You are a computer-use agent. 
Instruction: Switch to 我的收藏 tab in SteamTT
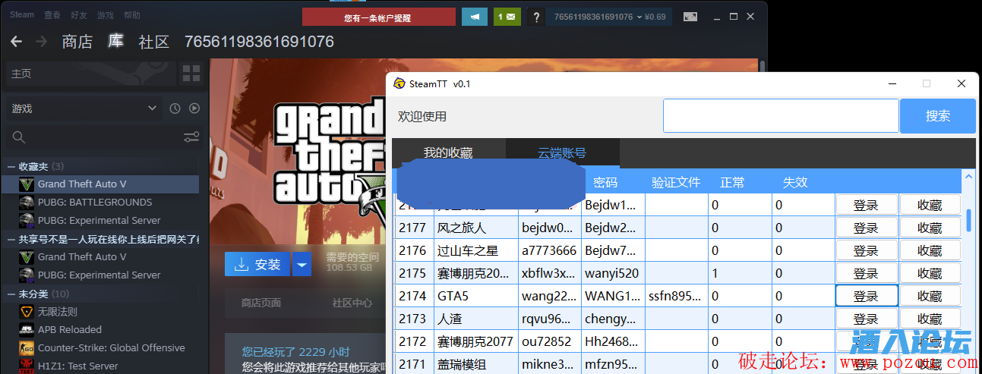pyautogui.click(x=448, y=152)
